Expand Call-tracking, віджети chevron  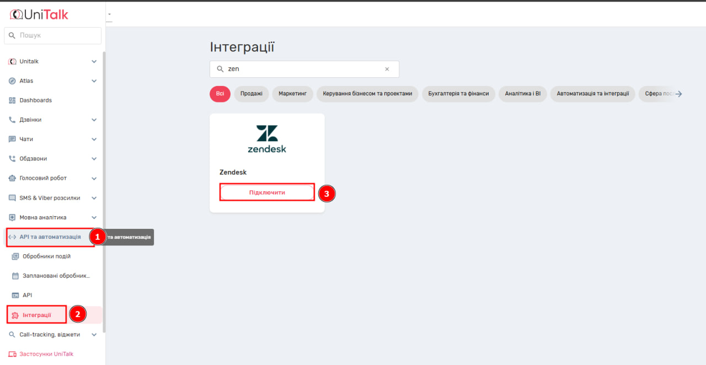(x=94, y=335)
